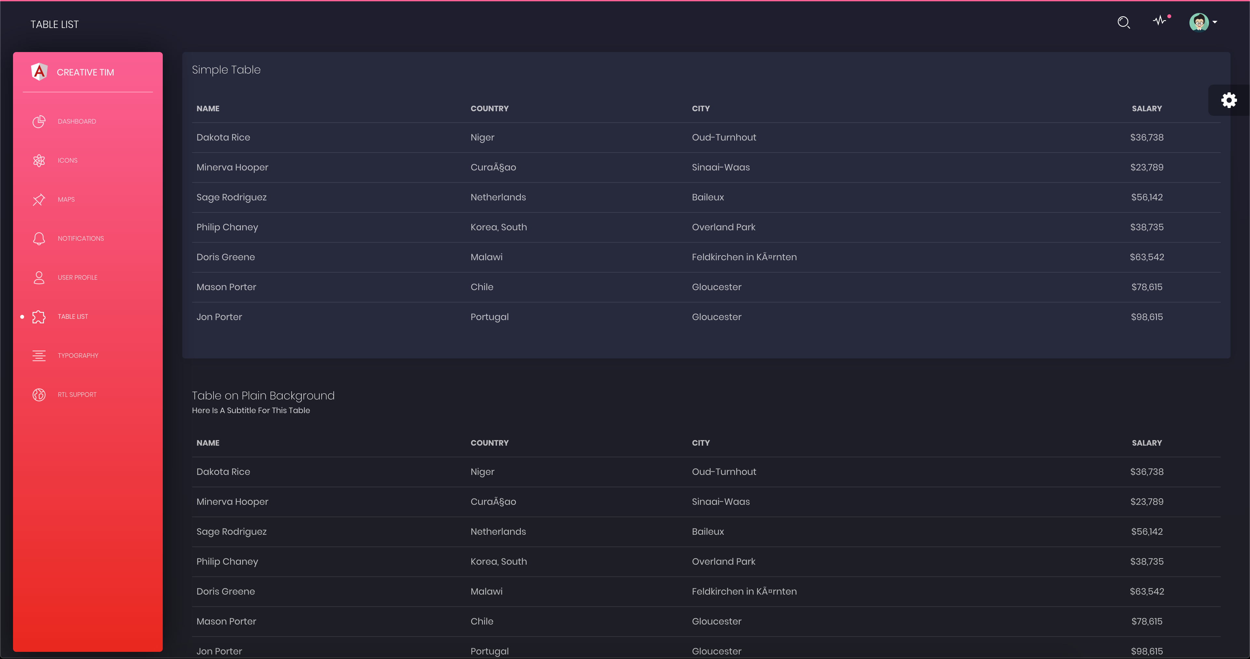Click the Icons atom icon
Screen dimensions: 1250x659
coord(39,160)
